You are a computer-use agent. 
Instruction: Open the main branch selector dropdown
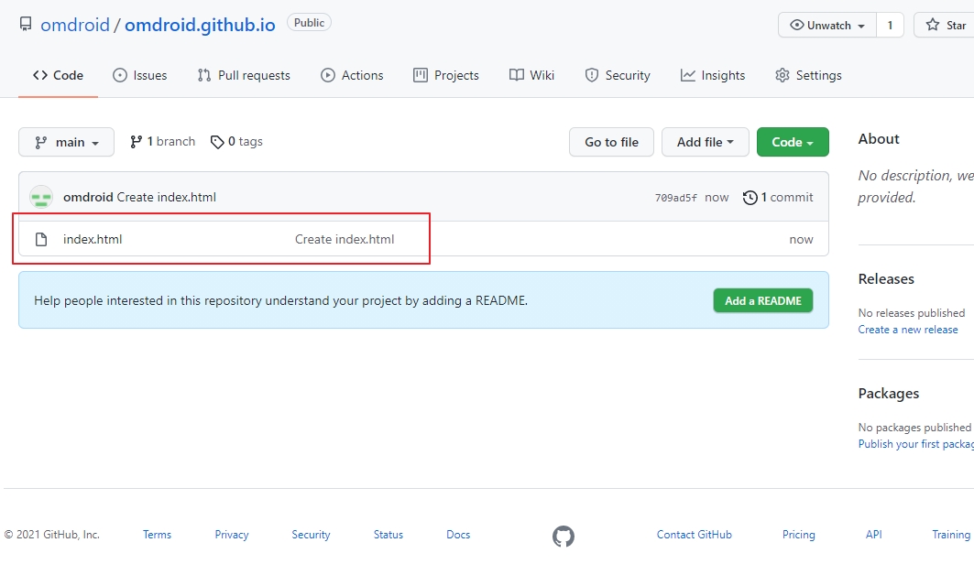(x=67, y=142)
